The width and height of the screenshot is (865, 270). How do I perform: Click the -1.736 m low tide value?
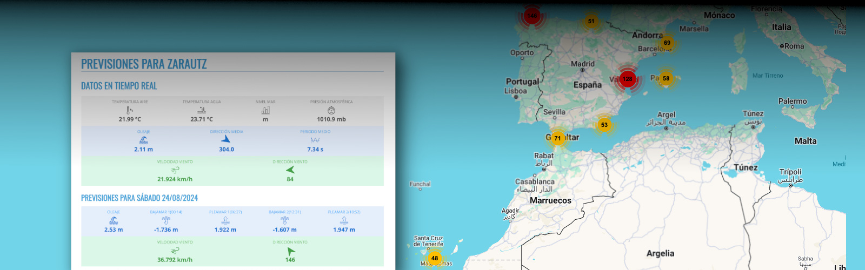[166, 230]
